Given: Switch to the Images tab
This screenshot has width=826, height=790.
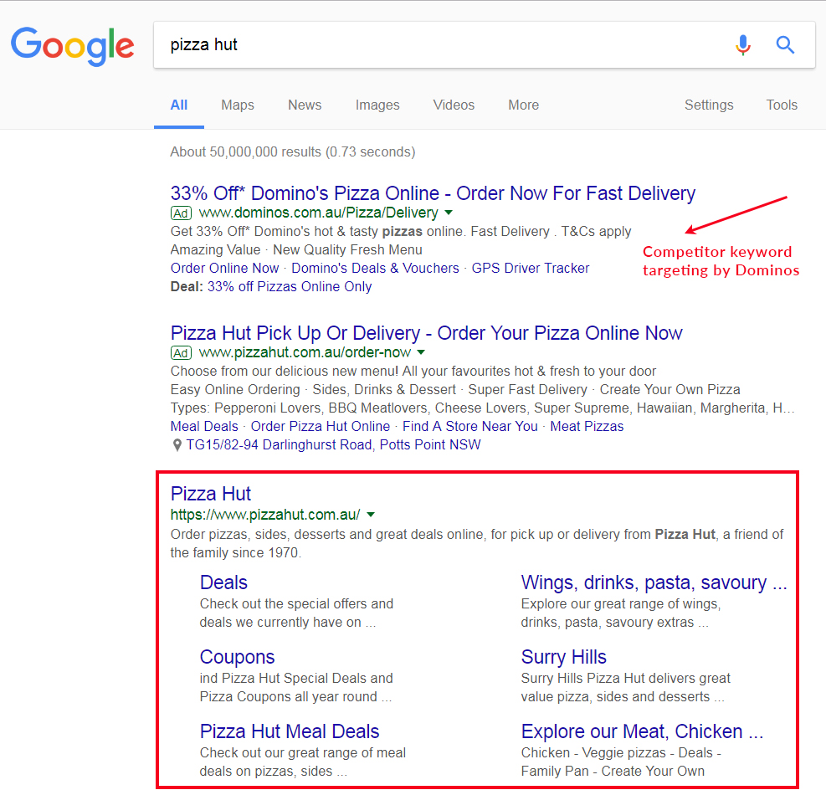Looking at the screenshot, I should 377,105.
